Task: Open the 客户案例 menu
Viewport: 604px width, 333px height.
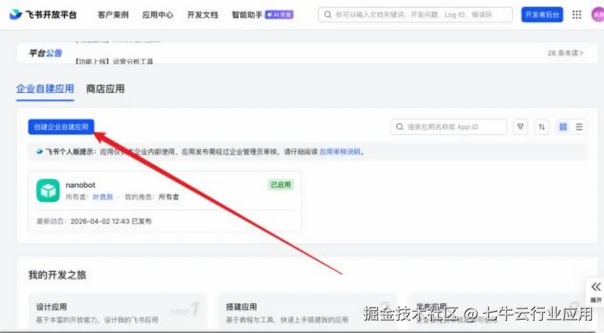Action: click(113, 15)
